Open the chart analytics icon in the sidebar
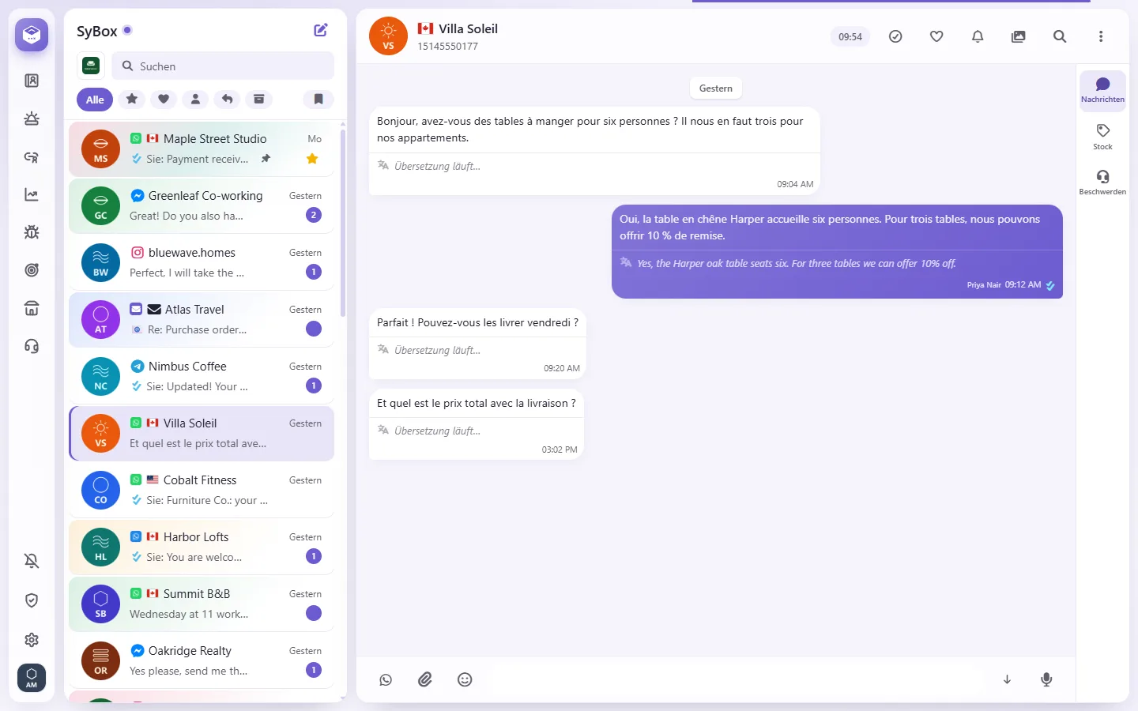This screenshot has width=1138, height=711. [x=32, y=194]
